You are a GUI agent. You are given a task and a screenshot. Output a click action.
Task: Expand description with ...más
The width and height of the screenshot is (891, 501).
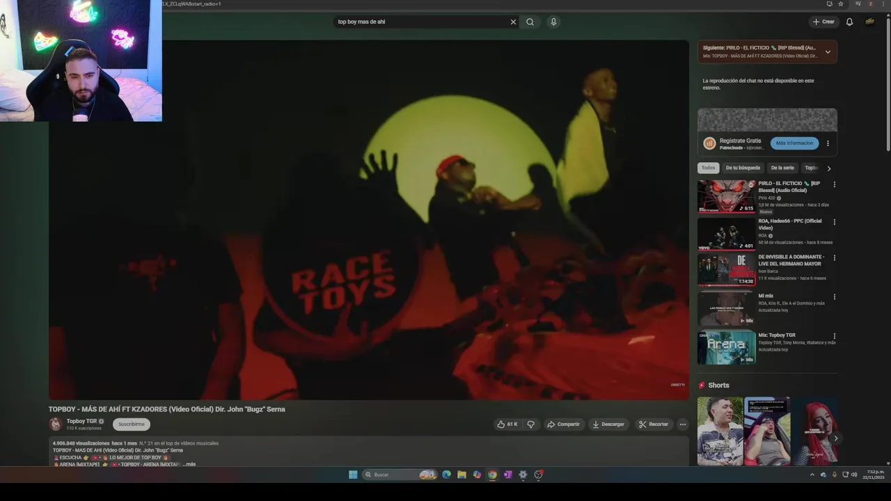(189, 464)
